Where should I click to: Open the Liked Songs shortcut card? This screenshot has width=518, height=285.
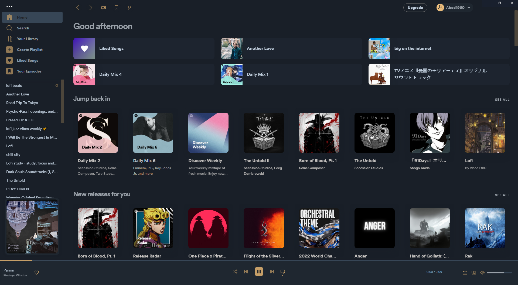[144, 49]
